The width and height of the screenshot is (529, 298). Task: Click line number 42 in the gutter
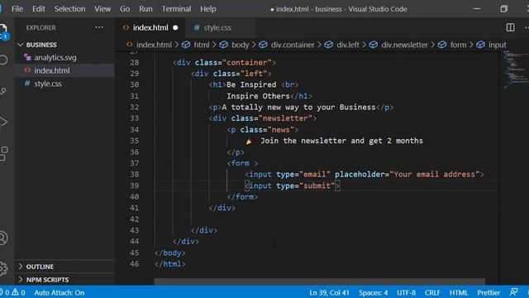click(134, 219)
